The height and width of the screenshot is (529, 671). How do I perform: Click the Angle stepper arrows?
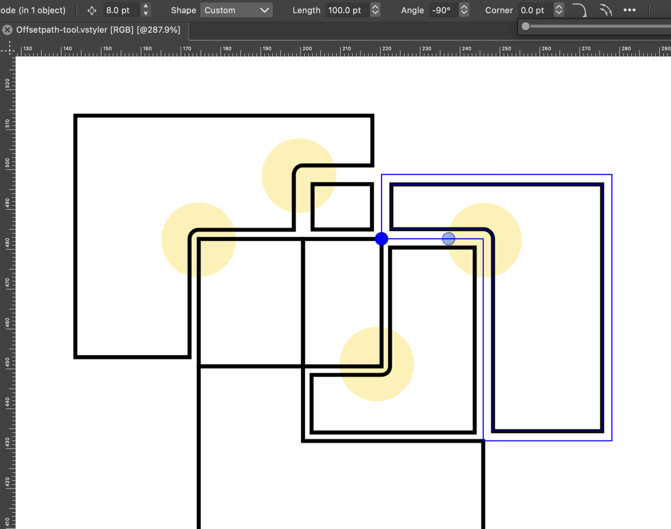click(464, 10)
